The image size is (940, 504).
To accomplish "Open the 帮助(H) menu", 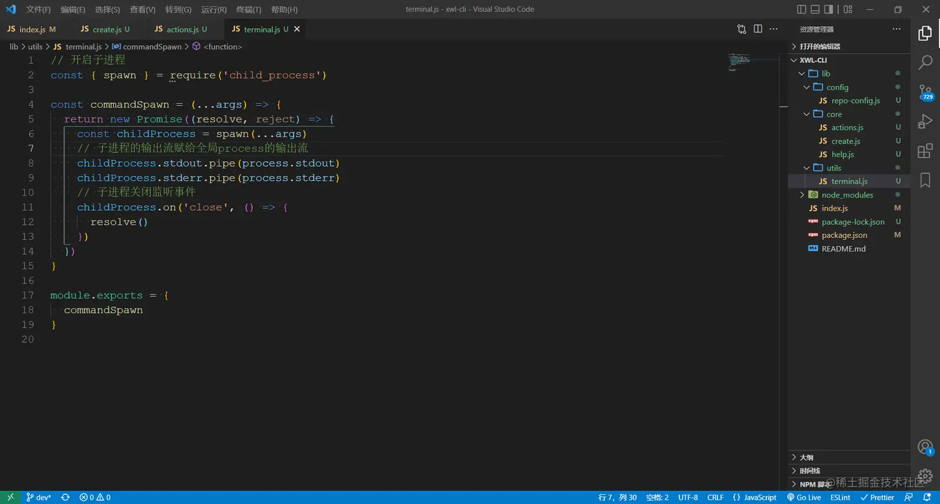I will pyautogui.click(x=285, y=9).
